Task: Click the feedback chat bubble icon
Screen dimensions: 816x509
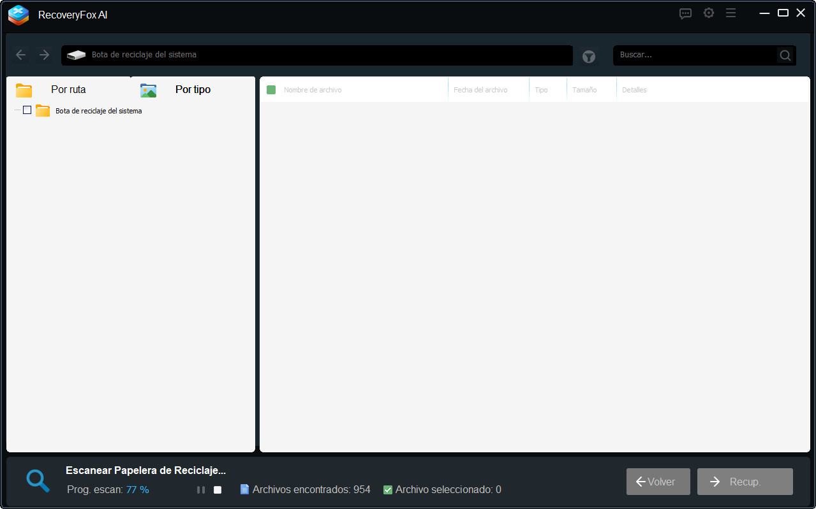Action: pos(685,13)
